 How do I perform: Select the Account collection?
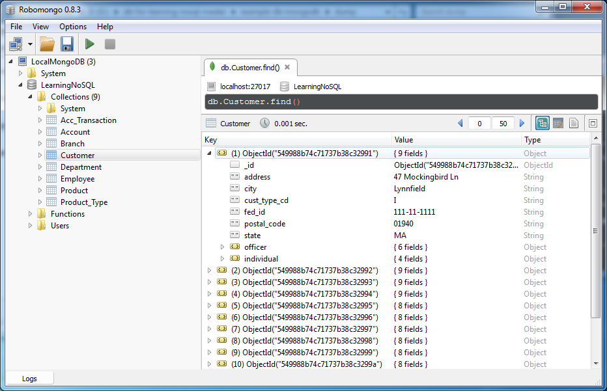pyautogui.click(x=75, y=132)
